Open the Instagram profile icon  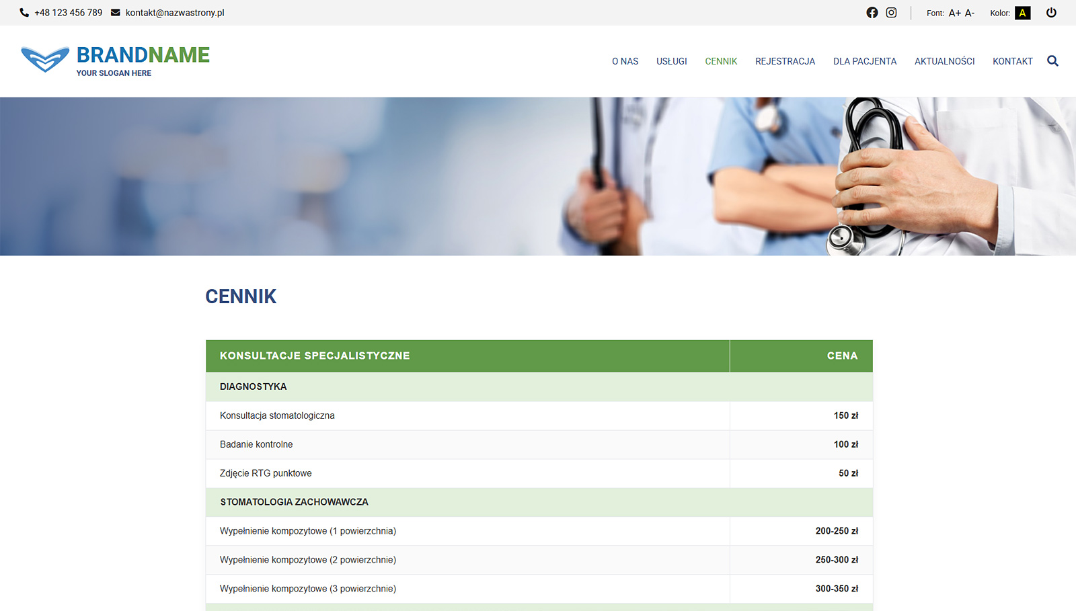click(891, 13)
